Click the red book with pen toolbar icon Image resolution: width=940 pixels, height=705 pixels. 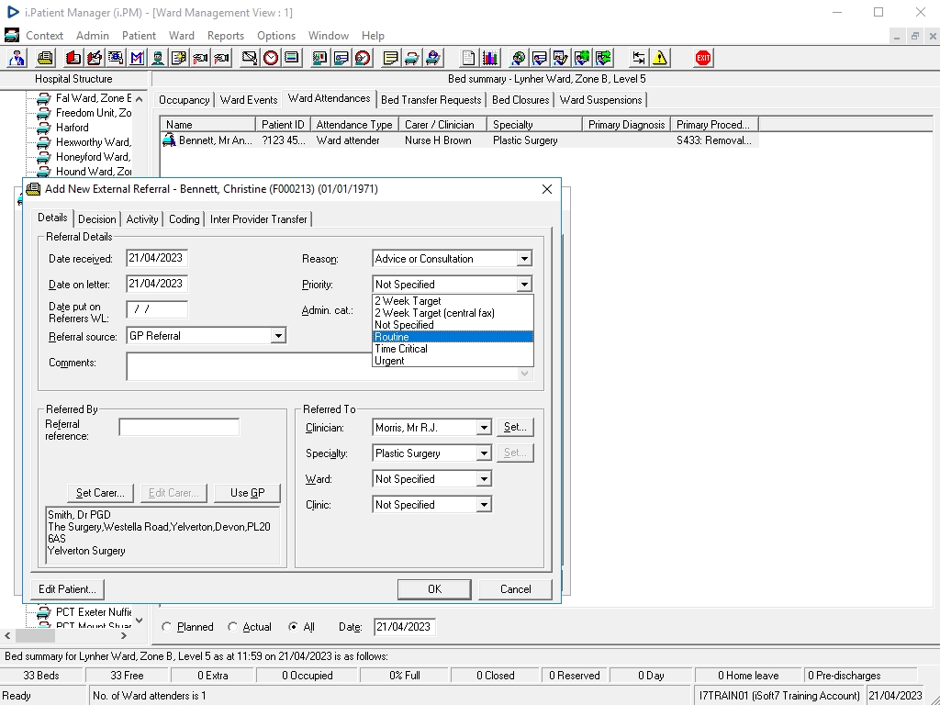[x=95, y=58]
